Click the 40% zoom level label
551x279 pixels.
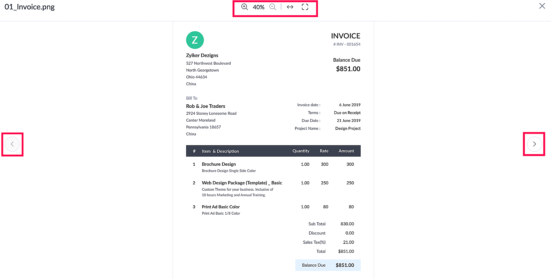[258, 7]
